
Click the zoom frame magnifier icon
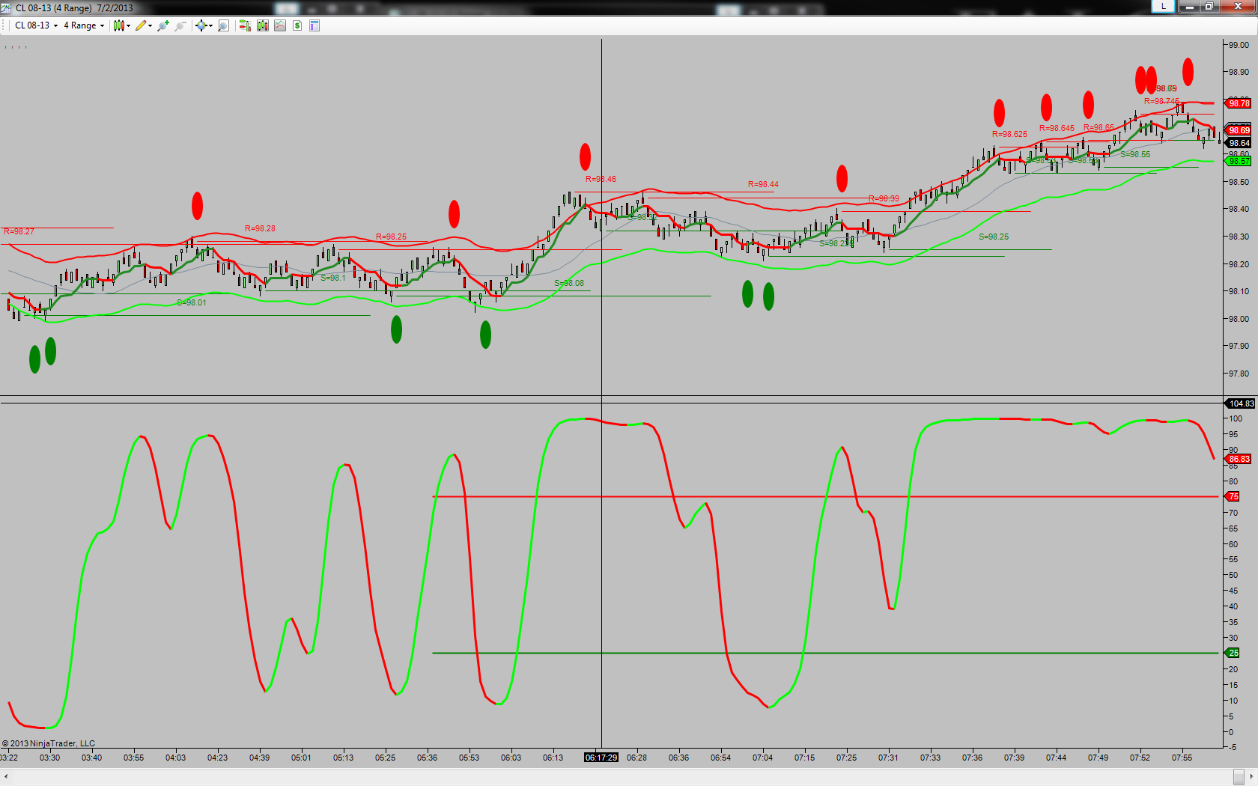click(x=223, y=25)
